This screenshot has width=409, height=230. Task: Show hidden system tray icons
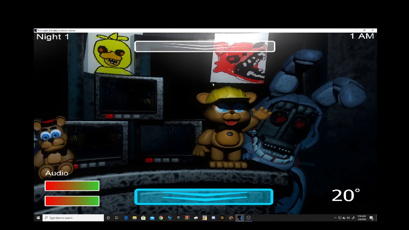pyautogui.click(x=335, y=218)
